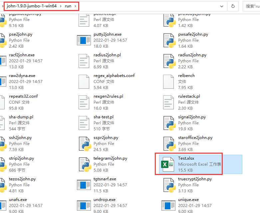Refresh the current folder view
This screenshot has height=213, width=260.
(x=233, y=6)
